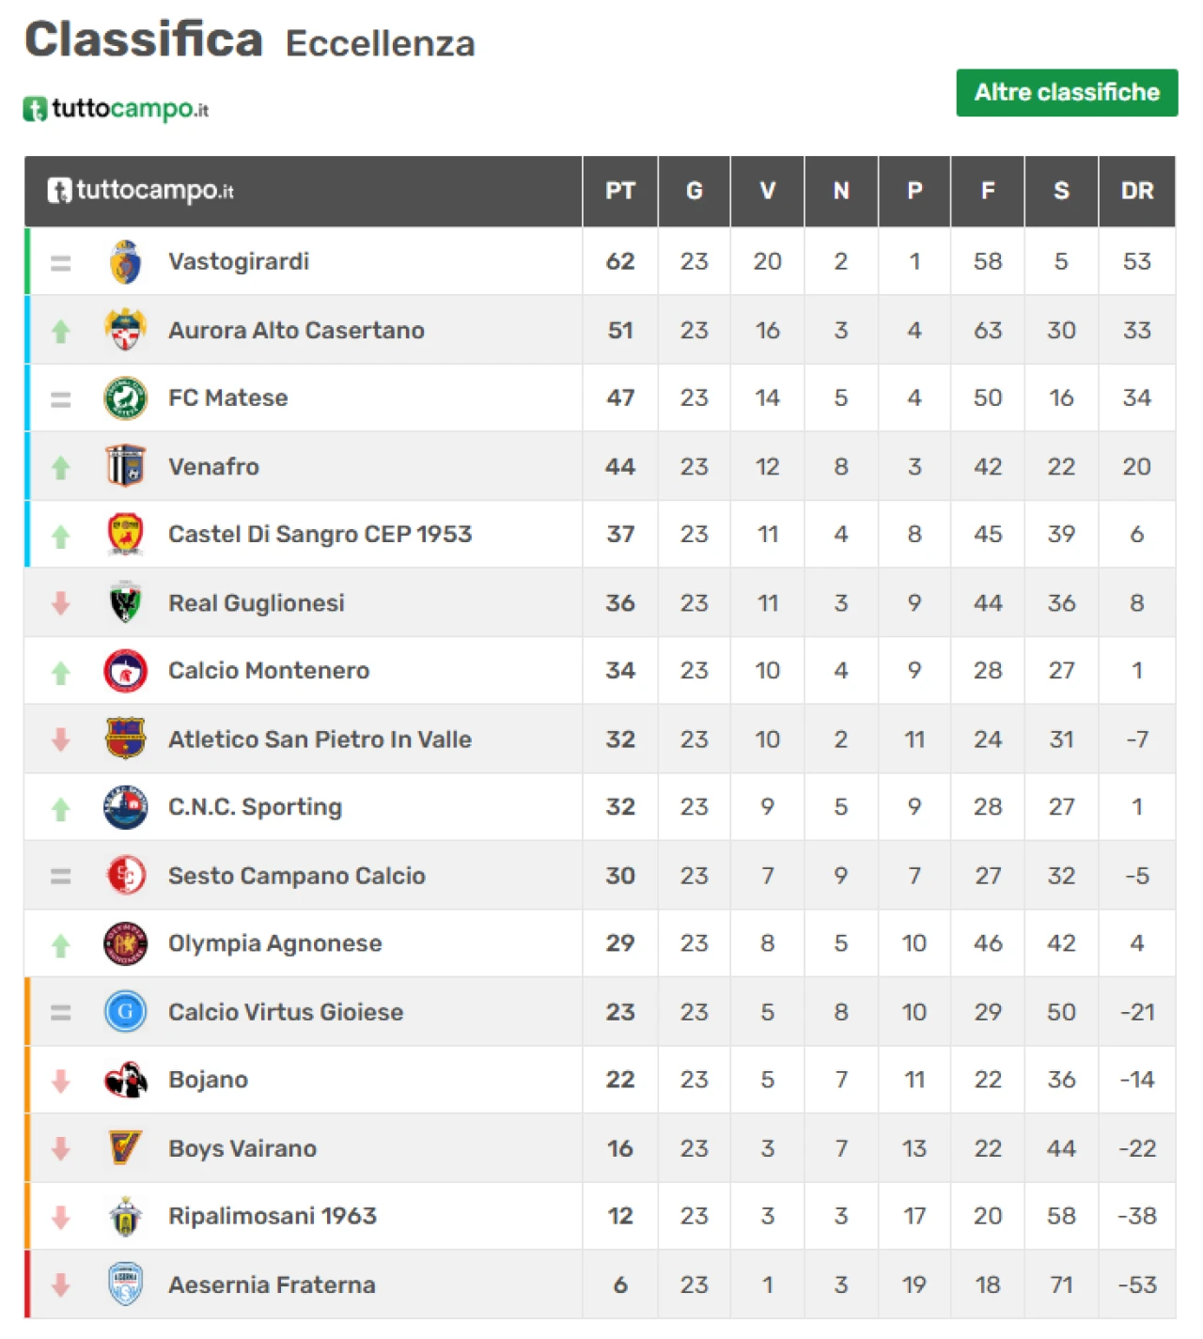
Task: Click the Venafro striped shield crest
Action: pos(125,466)
